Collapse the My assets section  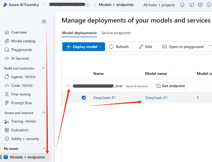coord(45,148)
